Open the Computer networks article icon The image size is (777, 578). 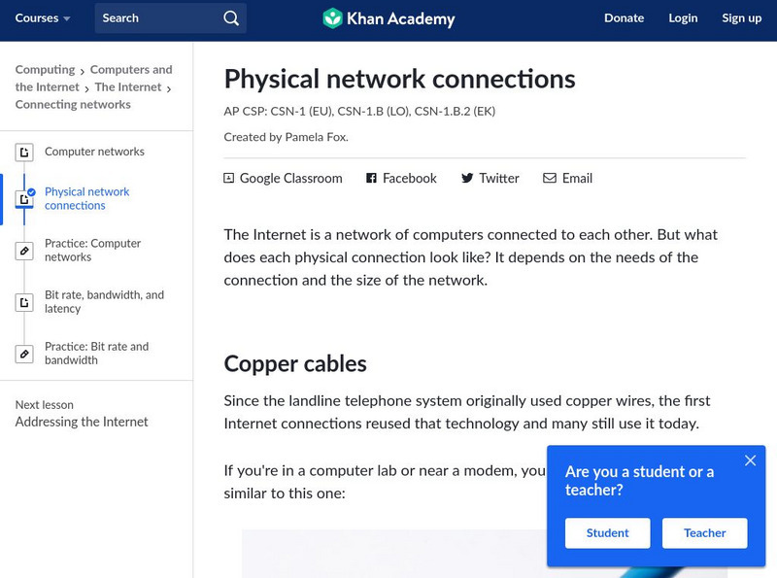pos(23,152)
